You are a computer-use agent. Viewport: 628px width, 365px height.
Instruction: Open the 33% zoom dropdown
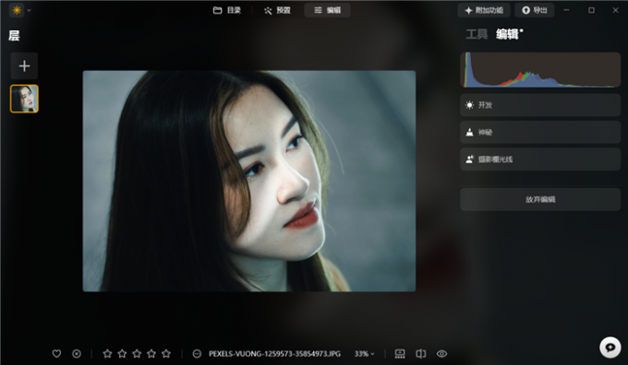point(365,354)
